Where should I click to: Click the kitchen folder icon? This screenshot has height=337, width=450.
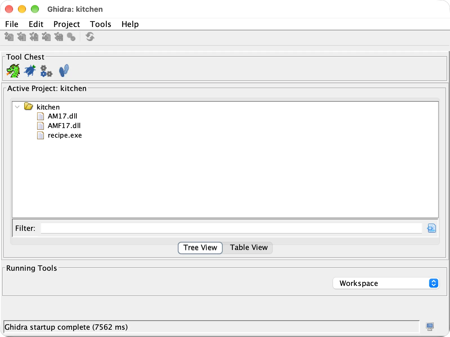point(28,106)
